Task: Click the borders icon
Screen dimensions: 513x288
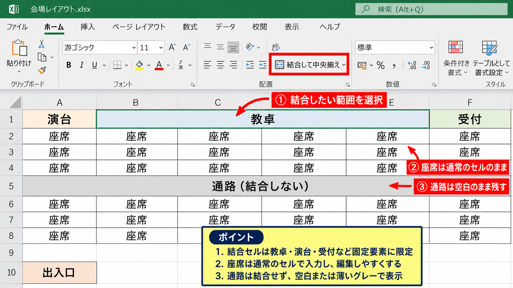Action: [117, 65]
